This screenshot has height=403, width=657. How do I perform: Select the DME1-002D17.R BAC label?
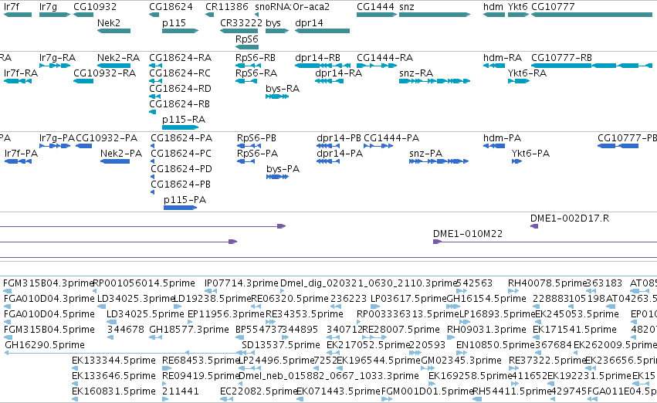coord(570,218)
